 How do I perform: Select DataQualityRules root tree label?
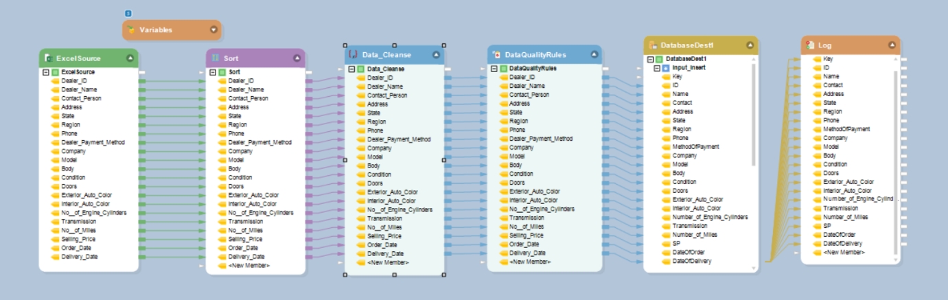click(x=533, y=69)
